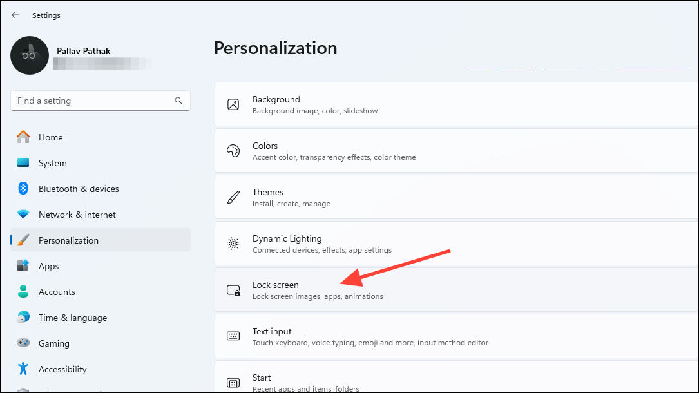Click the Find a setting search box
Image resolution: width=699 pixels, height=393 pixels.
[x=100, y=101]
